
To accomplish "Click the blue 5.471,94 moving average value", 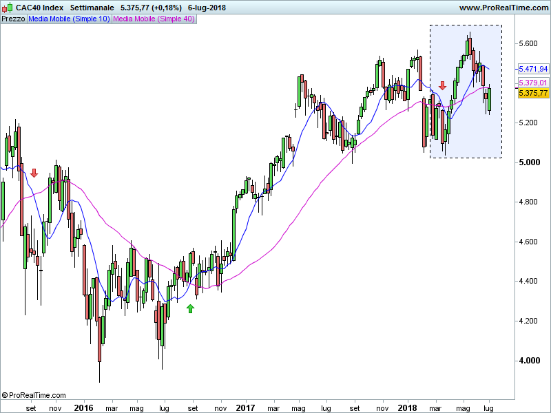I will (x=533, y=69).
